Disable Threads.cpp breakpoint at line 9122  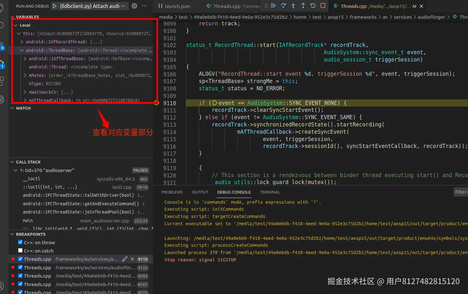(20, 268)
